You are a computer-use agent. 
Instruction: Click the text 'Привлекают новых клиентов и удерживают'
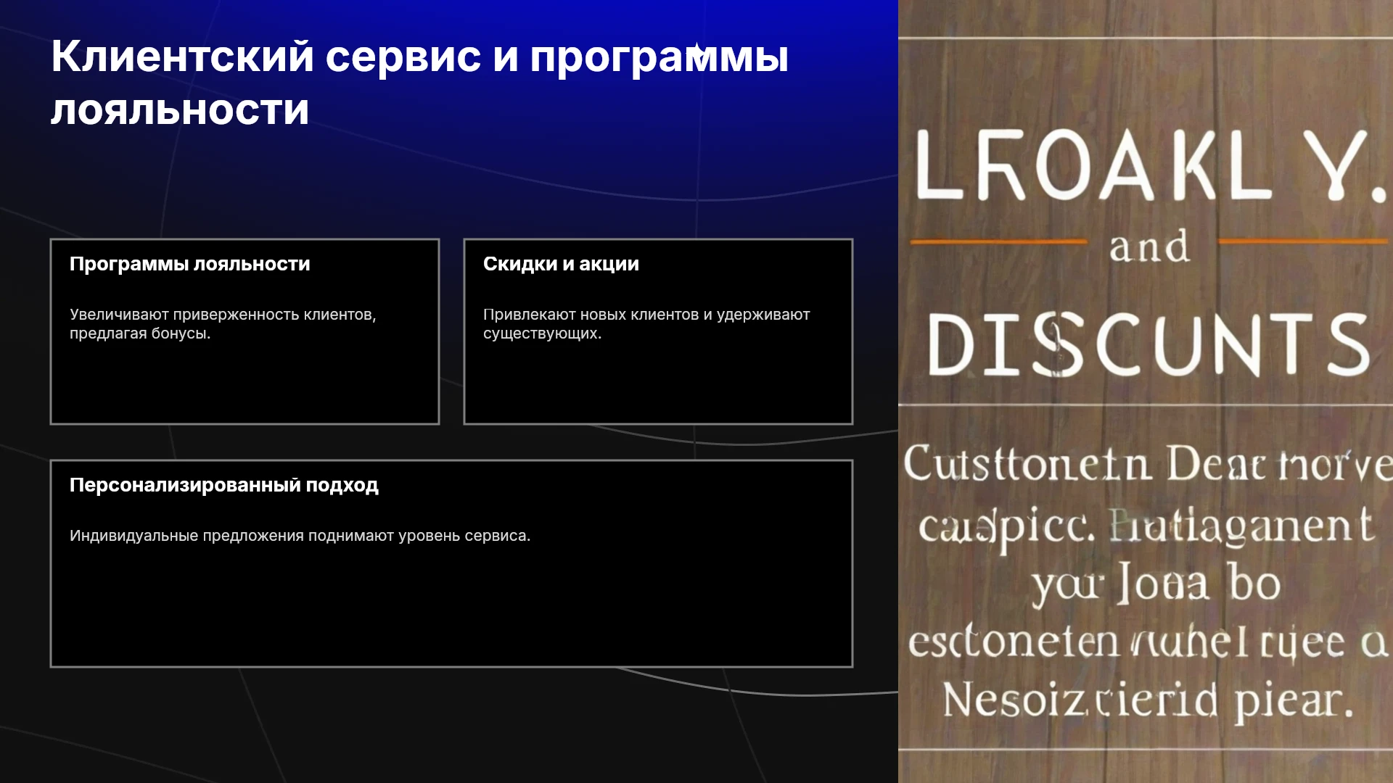point(646,315)
